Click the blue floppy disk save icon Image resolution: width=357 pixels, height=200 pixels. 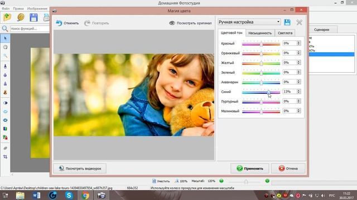point(33,17)
